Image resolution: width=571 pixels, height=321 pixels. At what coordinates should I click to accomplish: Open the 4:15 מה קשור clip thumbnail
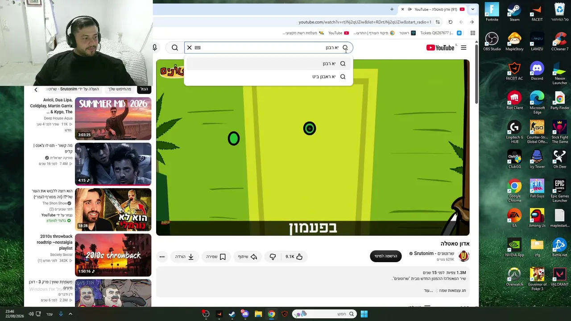pyautogui.click(x=113, y=164)
